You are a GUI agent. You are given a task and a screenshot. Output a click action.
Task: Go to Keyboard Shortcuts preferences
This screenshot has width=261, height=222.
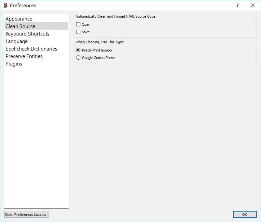[x=27, y=34]
